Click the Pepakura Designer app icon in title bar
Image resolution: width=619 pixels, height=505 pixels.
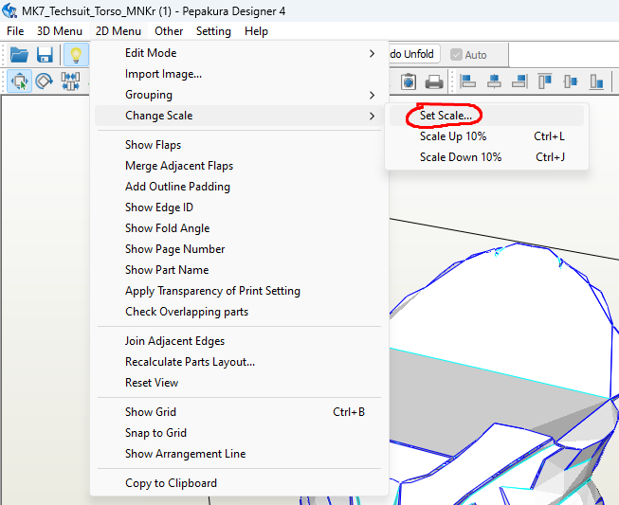[9, 10]
